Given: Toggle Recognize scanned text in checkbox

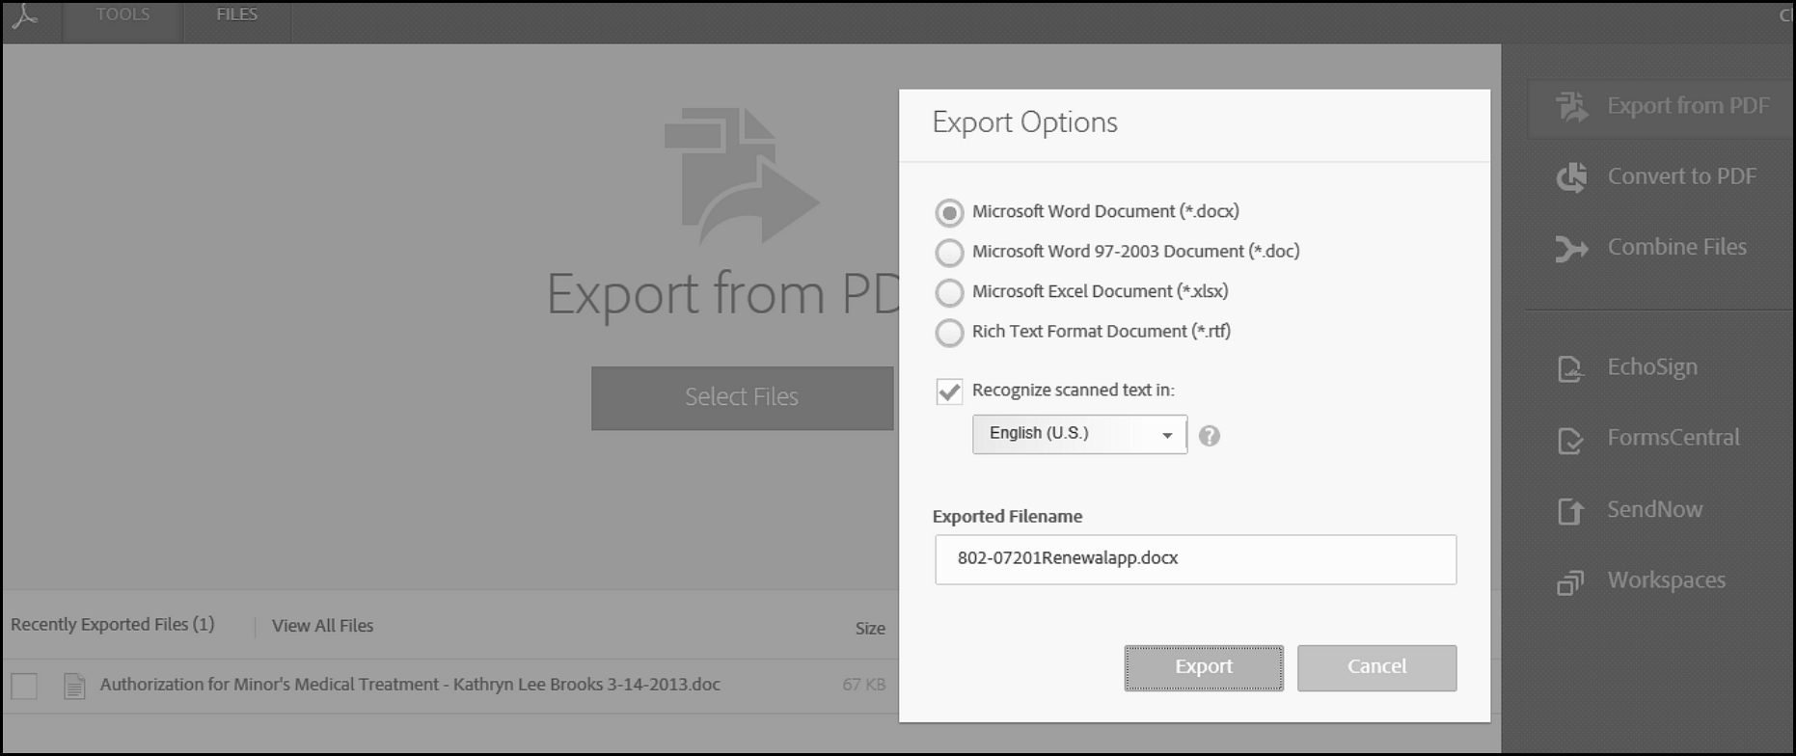Looking at the screenshot, I should click(949, 391).
